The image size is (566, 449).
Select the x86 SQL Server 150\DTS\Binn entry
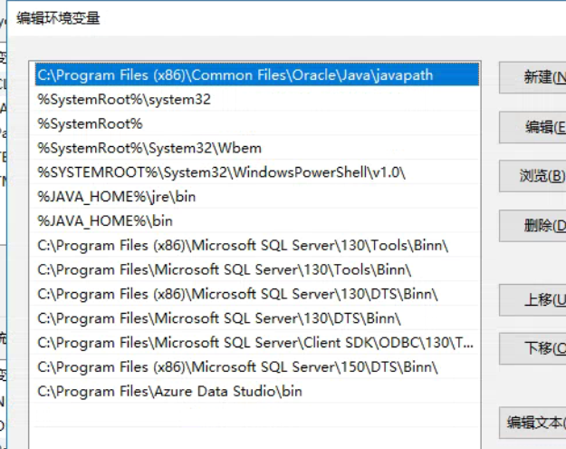tap(237, 367)
